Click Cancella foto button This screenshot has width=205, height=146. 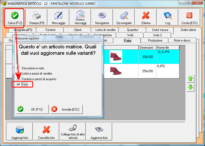point(46,132)
